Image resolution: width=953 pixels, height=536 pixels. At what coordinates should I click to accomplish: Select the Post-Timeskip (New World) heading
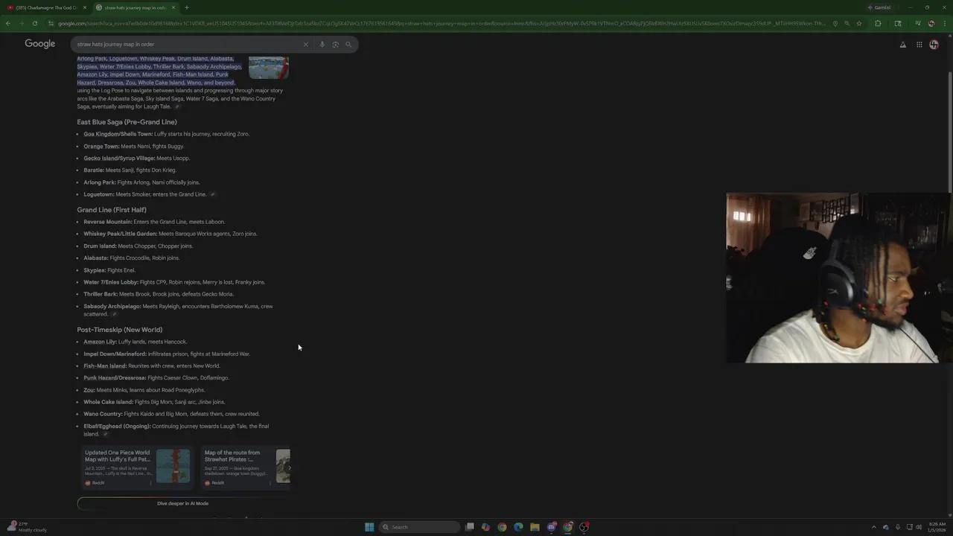119,330
